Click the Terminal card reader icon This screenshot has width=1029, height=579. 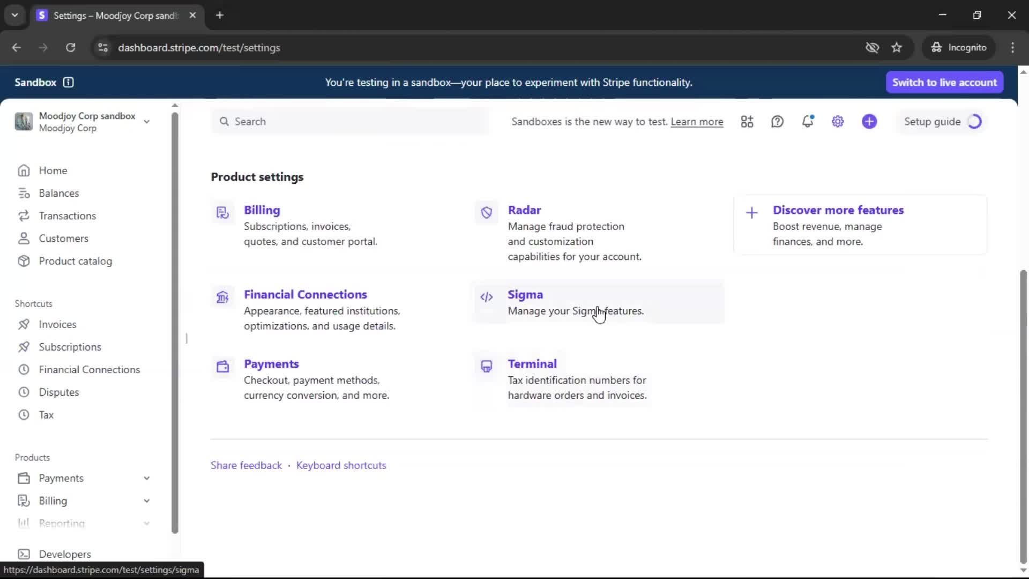coord(487,366)
